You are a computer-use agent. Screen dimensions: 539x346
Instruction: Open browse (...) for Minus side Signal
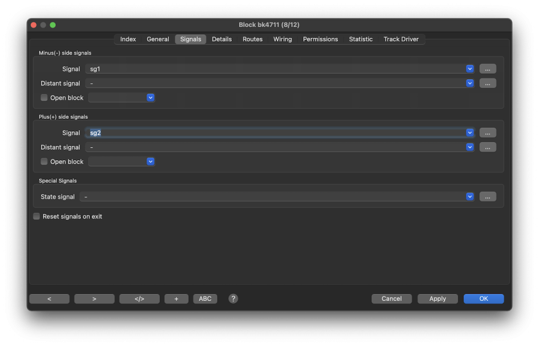[x=487, y=69]
